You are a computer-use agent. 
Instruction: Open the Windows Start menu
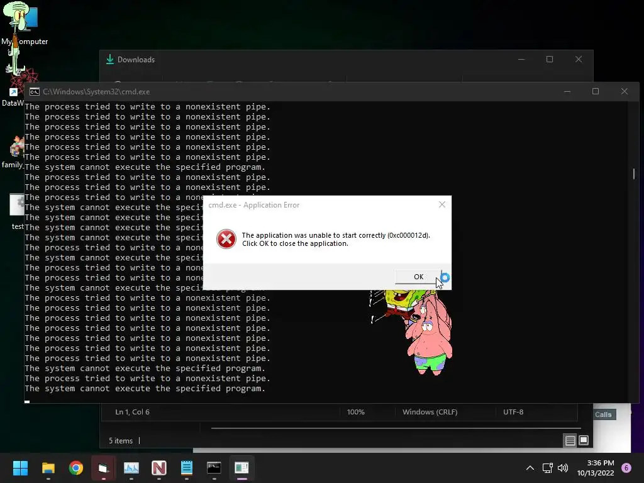pos(20,468)
